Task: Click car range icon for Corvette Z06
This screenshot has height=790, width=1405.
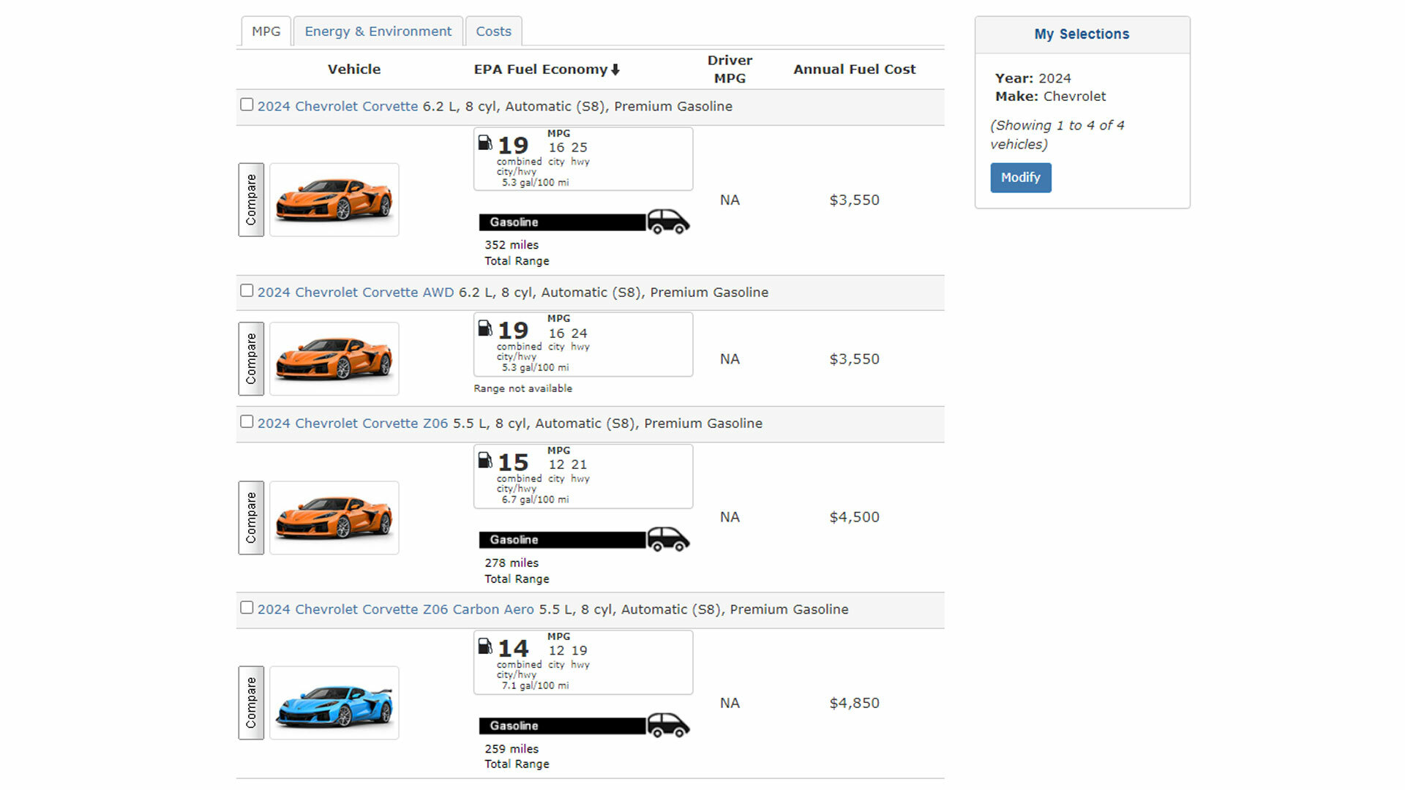Action: point(668,539)
